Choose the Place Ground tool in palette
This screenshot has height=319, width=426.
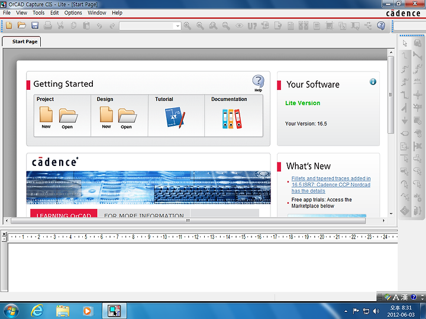coord(405,121)
